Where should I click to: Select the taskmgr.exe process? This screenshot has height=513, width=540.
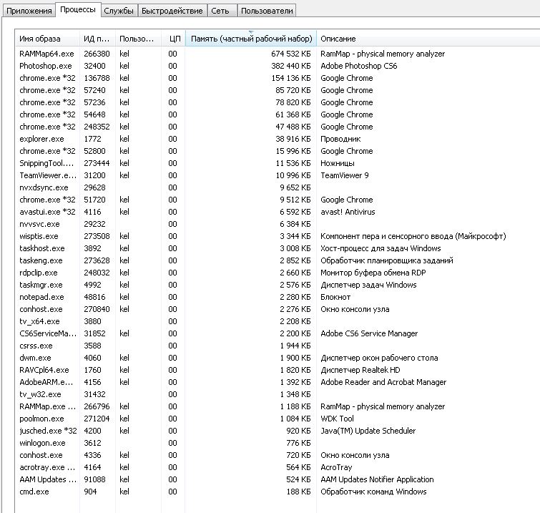[278, 285]
